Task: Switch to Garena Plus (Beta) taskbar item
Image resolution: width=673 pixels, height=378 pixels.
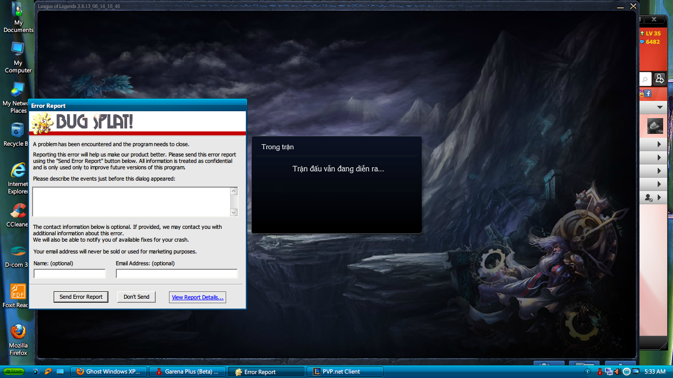Action: (187, 372)
